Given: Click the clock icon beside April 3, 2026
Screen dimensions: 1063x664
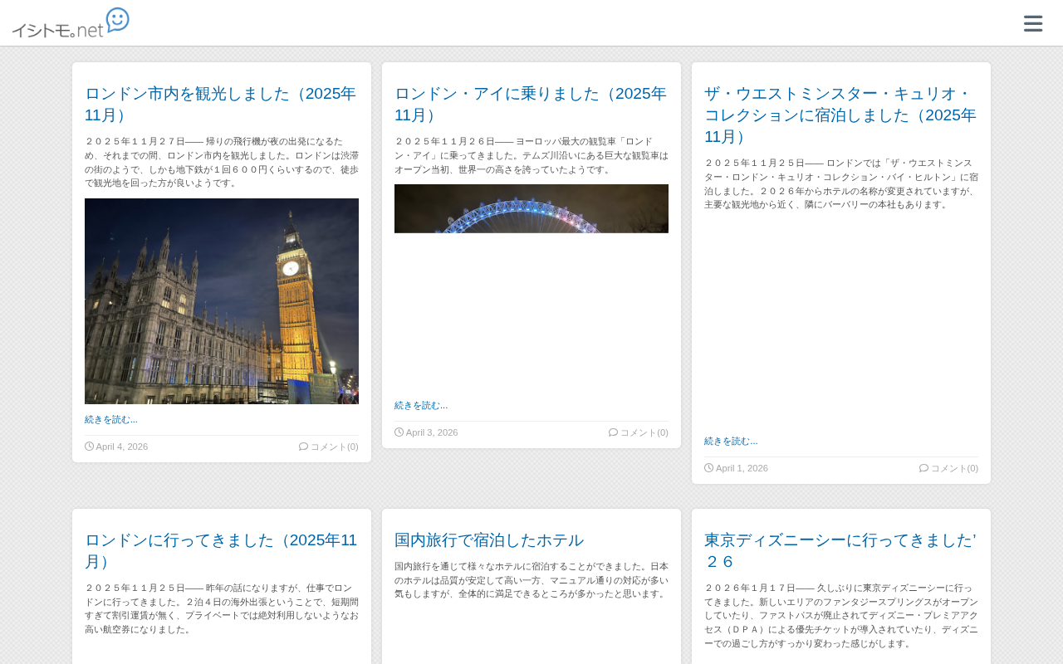Looking at the screenshot, I should 399,432.
